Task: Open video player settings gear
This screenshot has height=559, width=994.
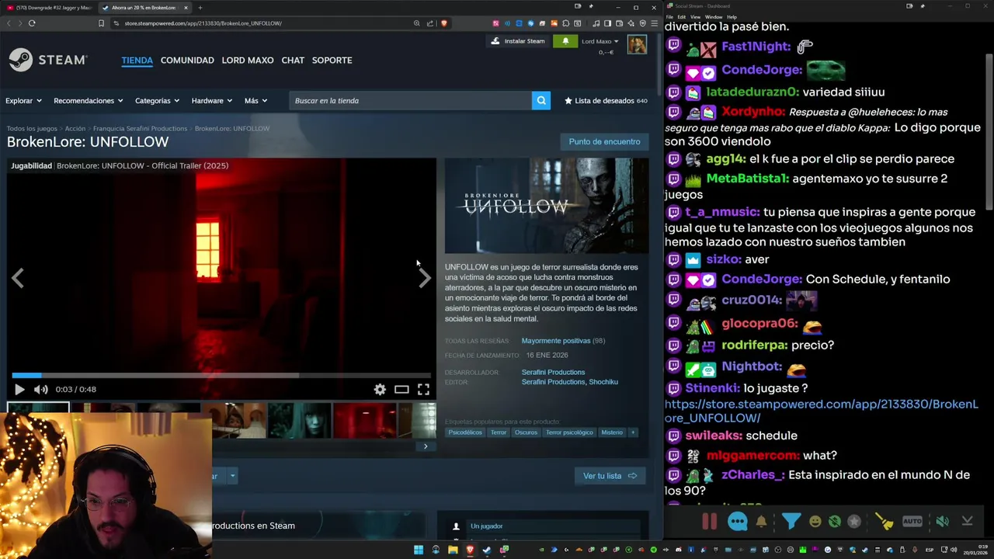Action: pos(380,390)
